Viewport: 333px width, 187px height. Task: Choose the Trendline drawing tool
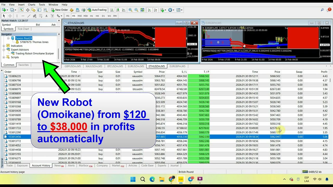29,16
